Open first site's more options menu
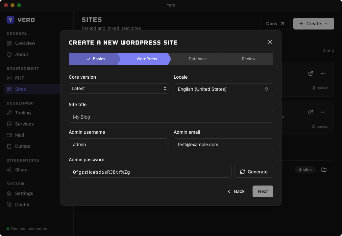 click(x=323, y=73)
